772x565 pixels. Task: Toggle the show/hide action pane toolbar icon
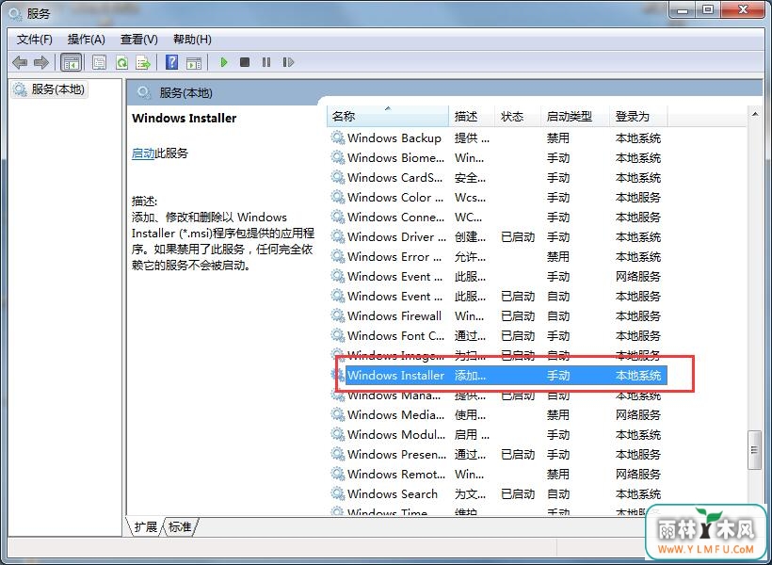pos(194,62)
